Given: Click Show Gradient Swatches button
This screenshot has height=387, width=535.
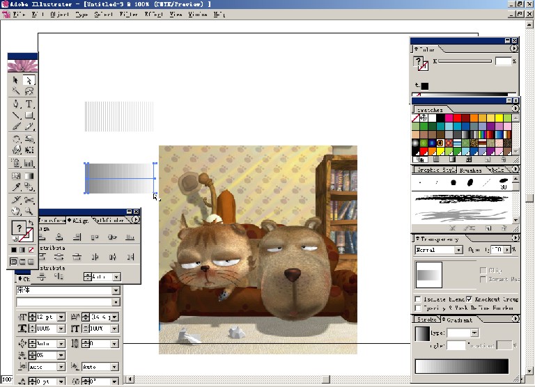Looking at the screenshot, I should pos(452,159).
